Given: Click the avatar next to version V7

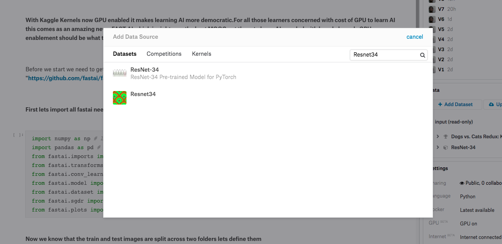Looking at the screenshot, I should point(432,9).
